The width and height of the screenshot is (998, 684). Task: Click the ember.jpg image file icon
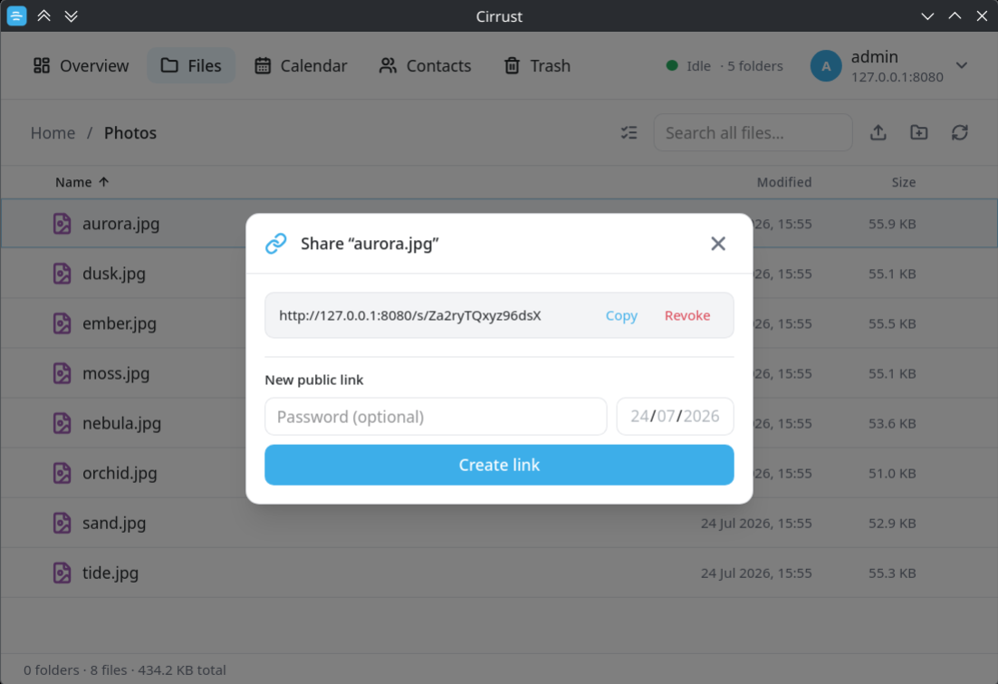(x=62, y=323)
